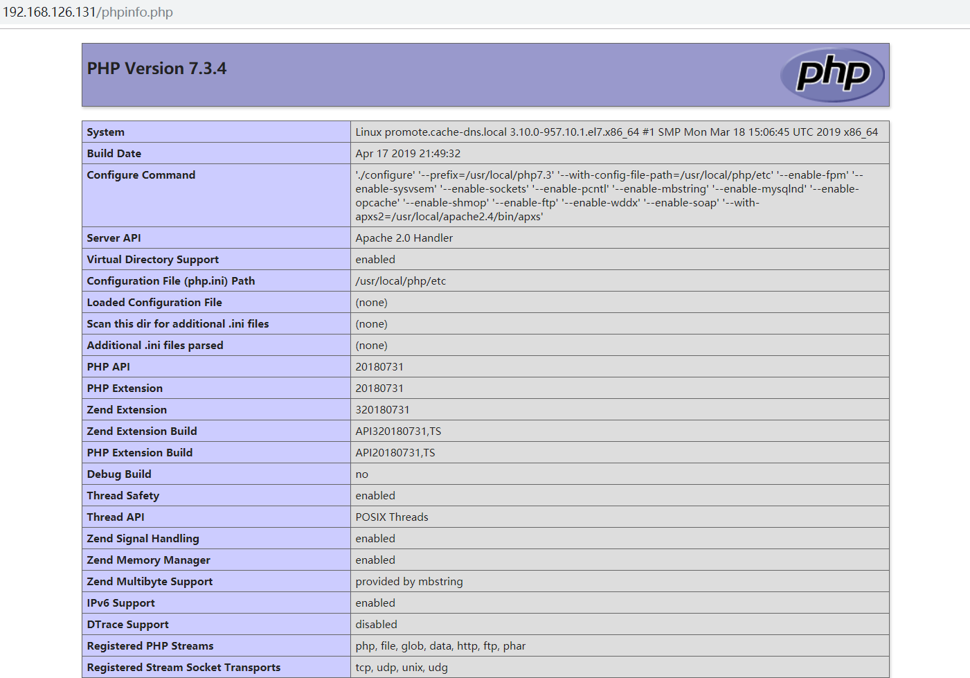
Task: Select the path /usr/local/php/etc
Action: (401, 280)
